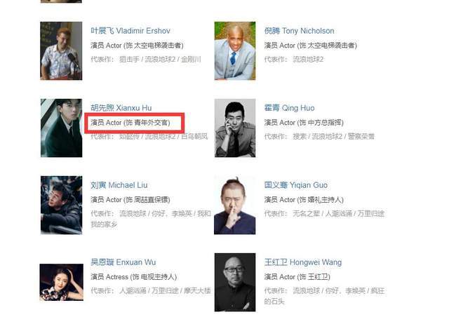
Task: Open the 倪腾 Tony Nicholson name link
Action: 299,31
